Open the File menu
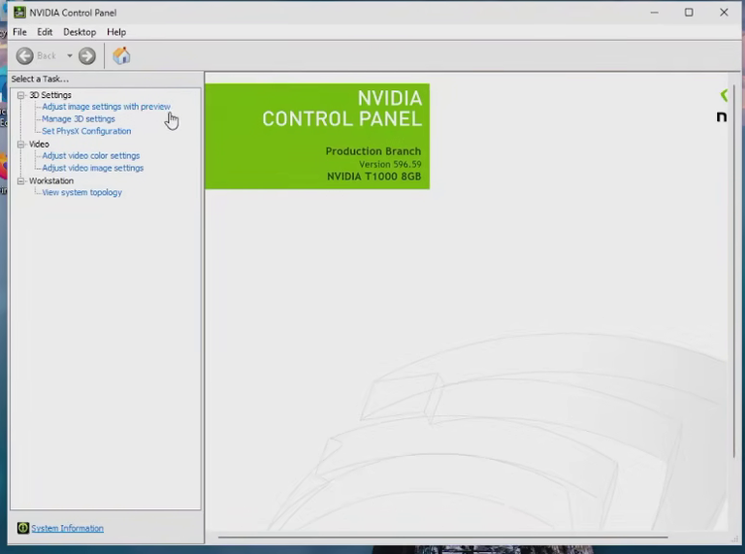745x554 pixels. pos(19,32)
